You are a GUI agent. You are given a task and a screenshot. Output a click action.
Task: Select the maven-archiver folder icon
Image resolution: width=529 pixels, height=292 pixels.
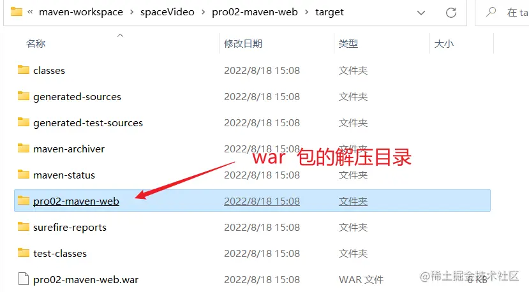click(23, 149)
